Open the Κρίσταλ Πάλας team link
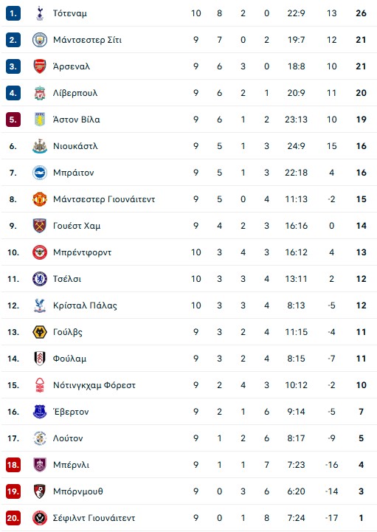Image resolution: width=377 pixels, height=532 pixels. 85,305
